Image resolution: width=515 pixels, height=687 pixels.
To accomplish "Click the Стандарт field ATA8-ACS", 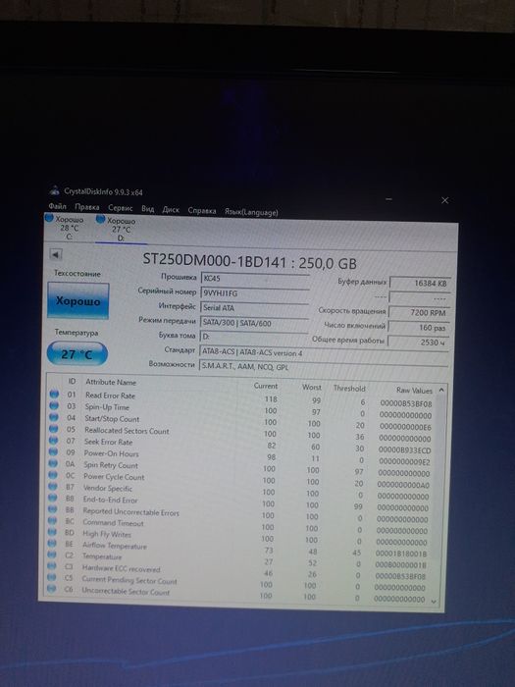I will pos(324,352).
